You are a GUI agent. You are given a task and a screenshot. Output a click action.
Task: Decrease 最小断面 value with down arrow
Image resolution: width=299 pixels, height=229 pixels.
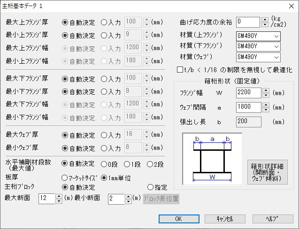click(x=128, y=202)
